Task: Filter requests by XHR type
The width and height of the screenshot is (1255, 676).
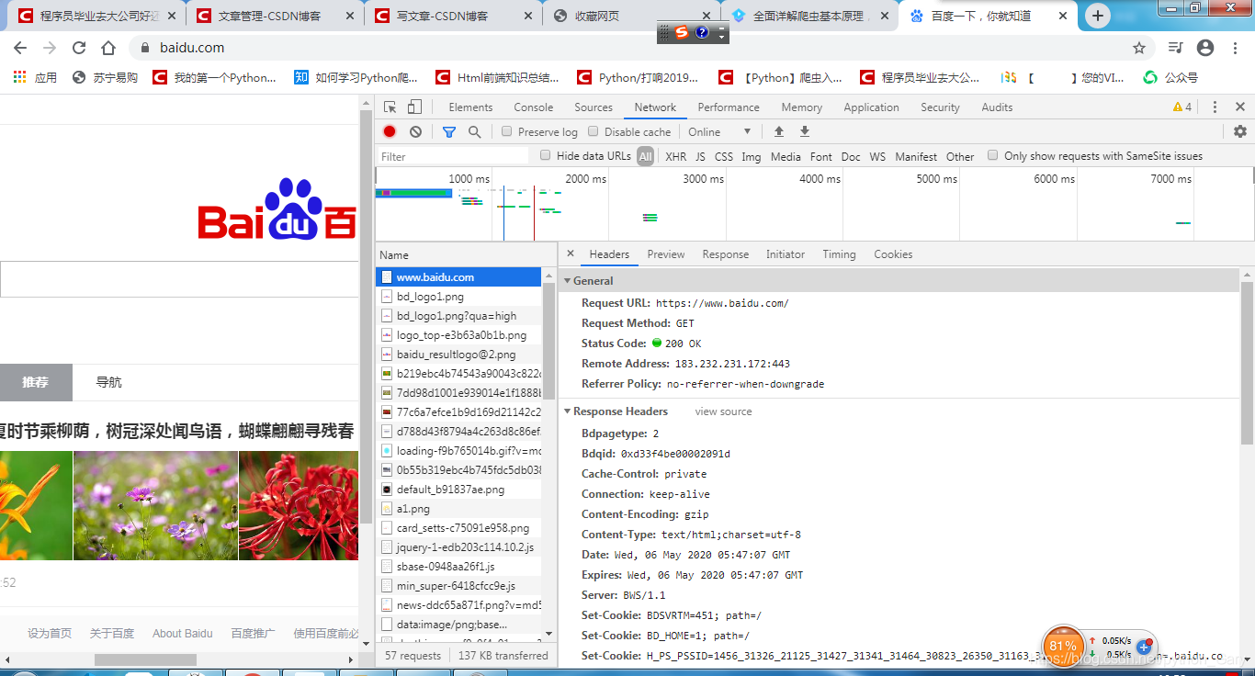Action: (x=676, y=156)
